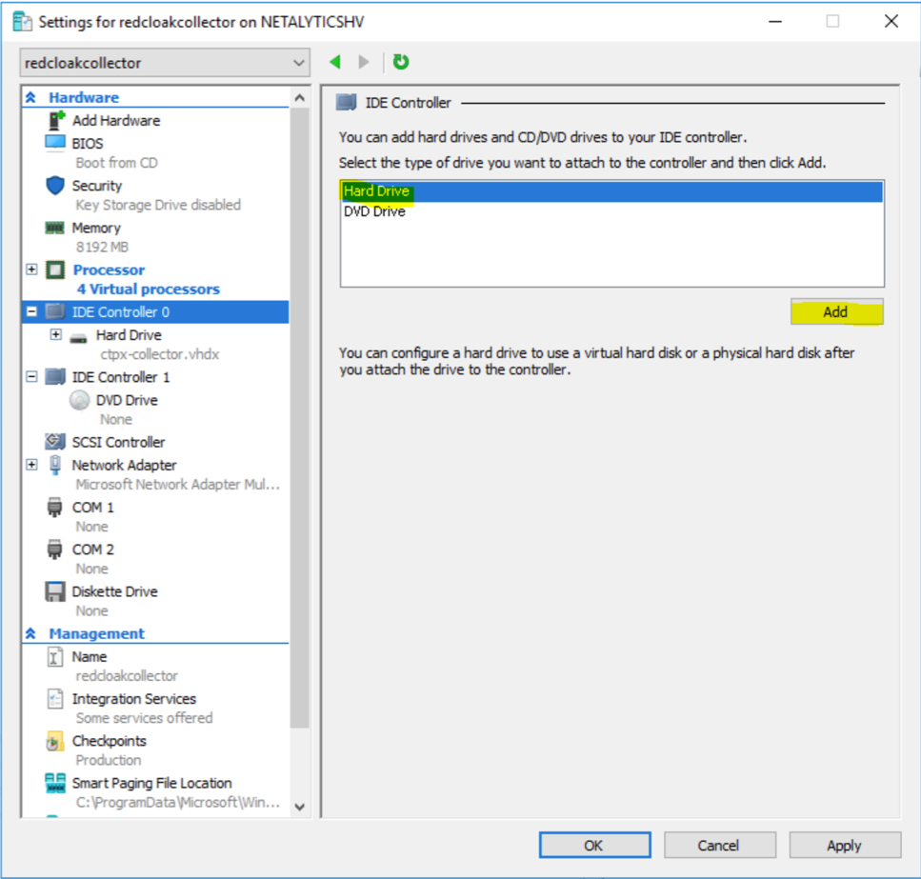
Task: Select the ctpx-collector.vhdx entry
Action: (159, 354)
